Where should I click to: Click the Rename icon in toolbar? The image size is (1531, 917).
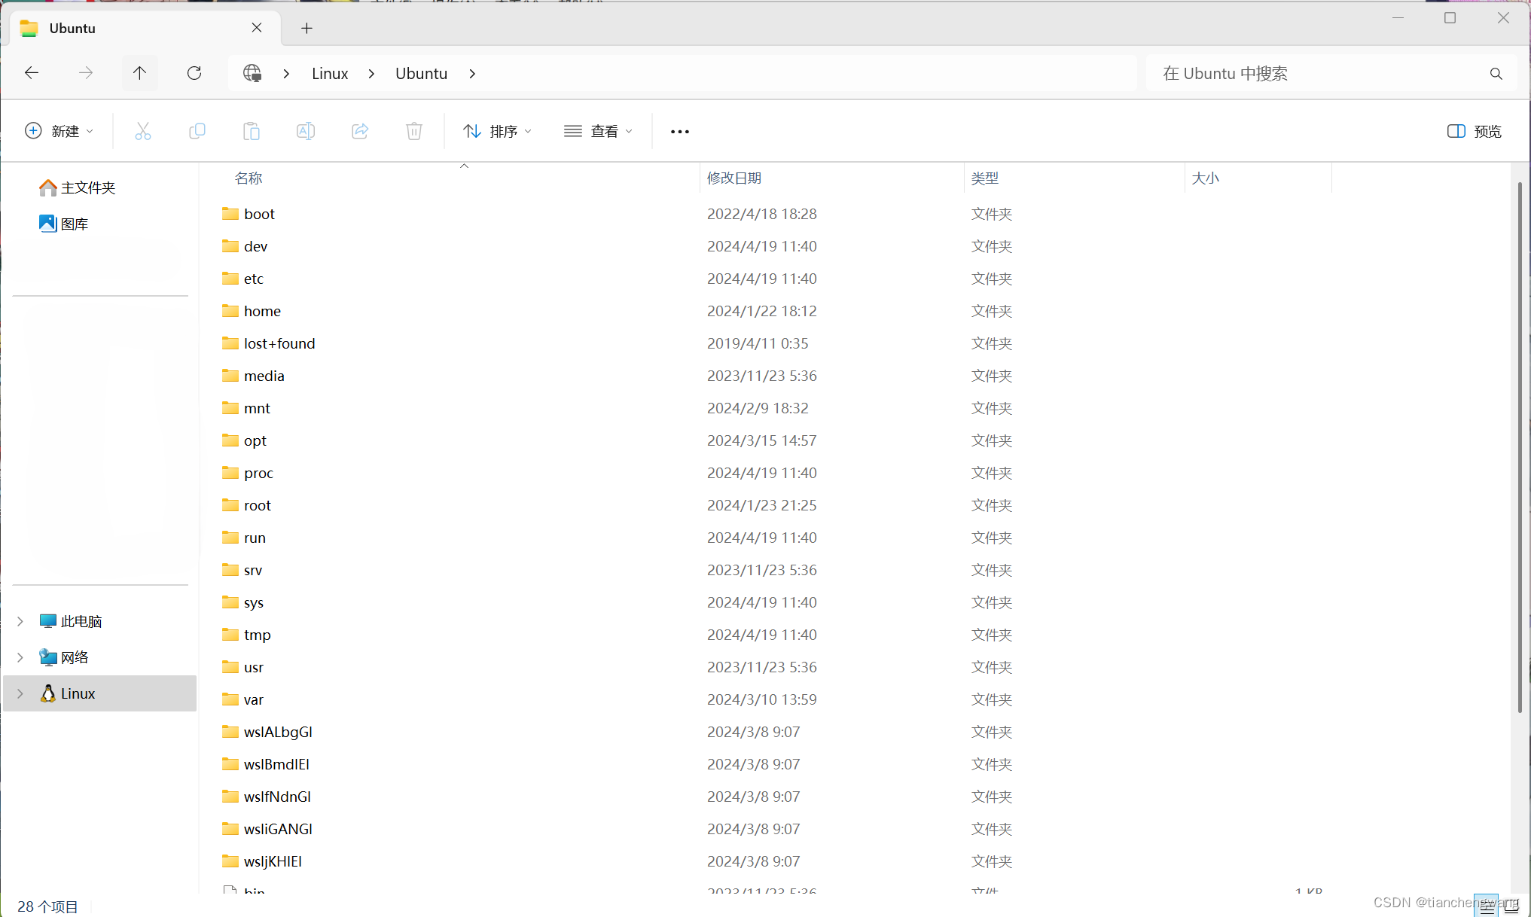pos(306,131)
